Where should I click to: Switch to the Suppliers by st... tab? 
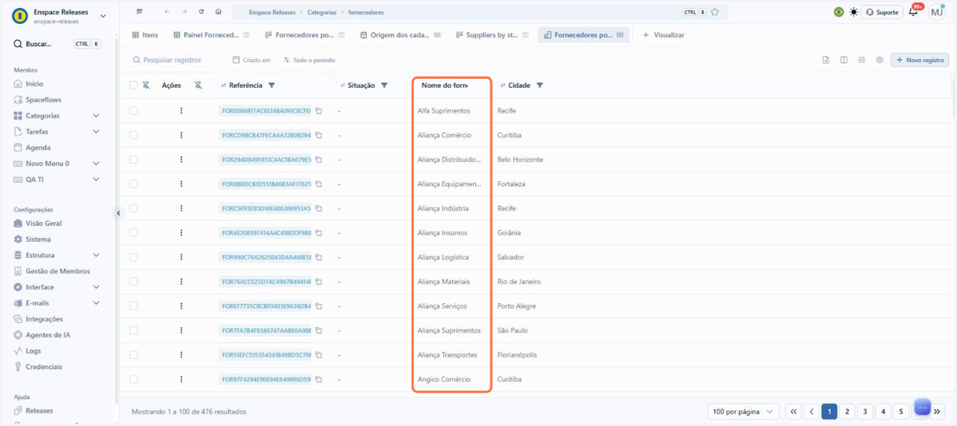491,35
